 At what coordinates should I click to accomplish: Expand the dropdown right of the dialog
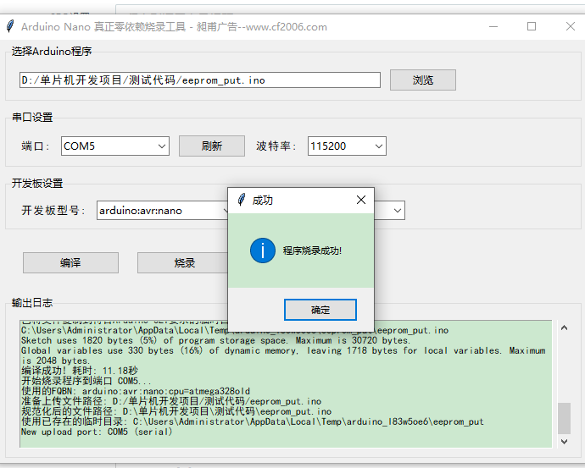coord(396,210)
